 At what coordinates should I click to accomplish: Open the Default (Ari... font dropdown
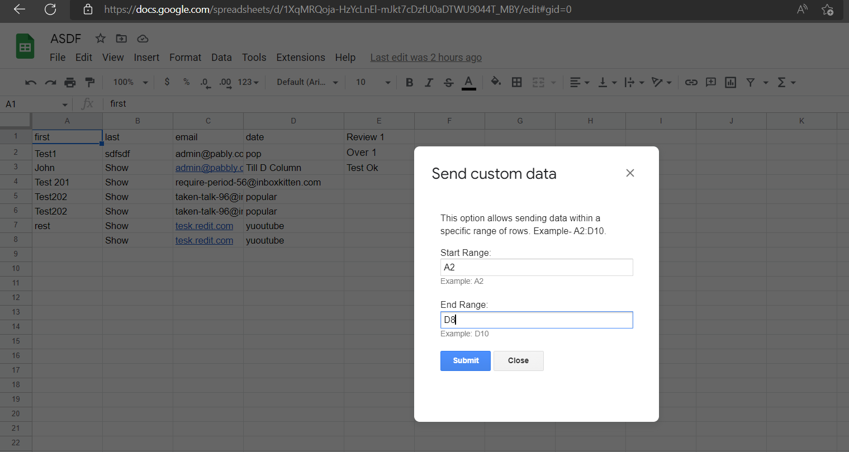[307, 82]
